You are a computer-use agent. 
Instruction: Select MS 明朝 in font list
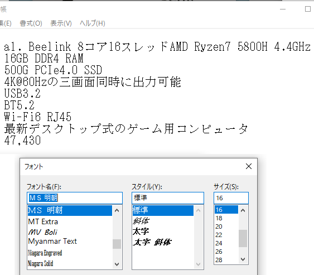pos(70,210)
